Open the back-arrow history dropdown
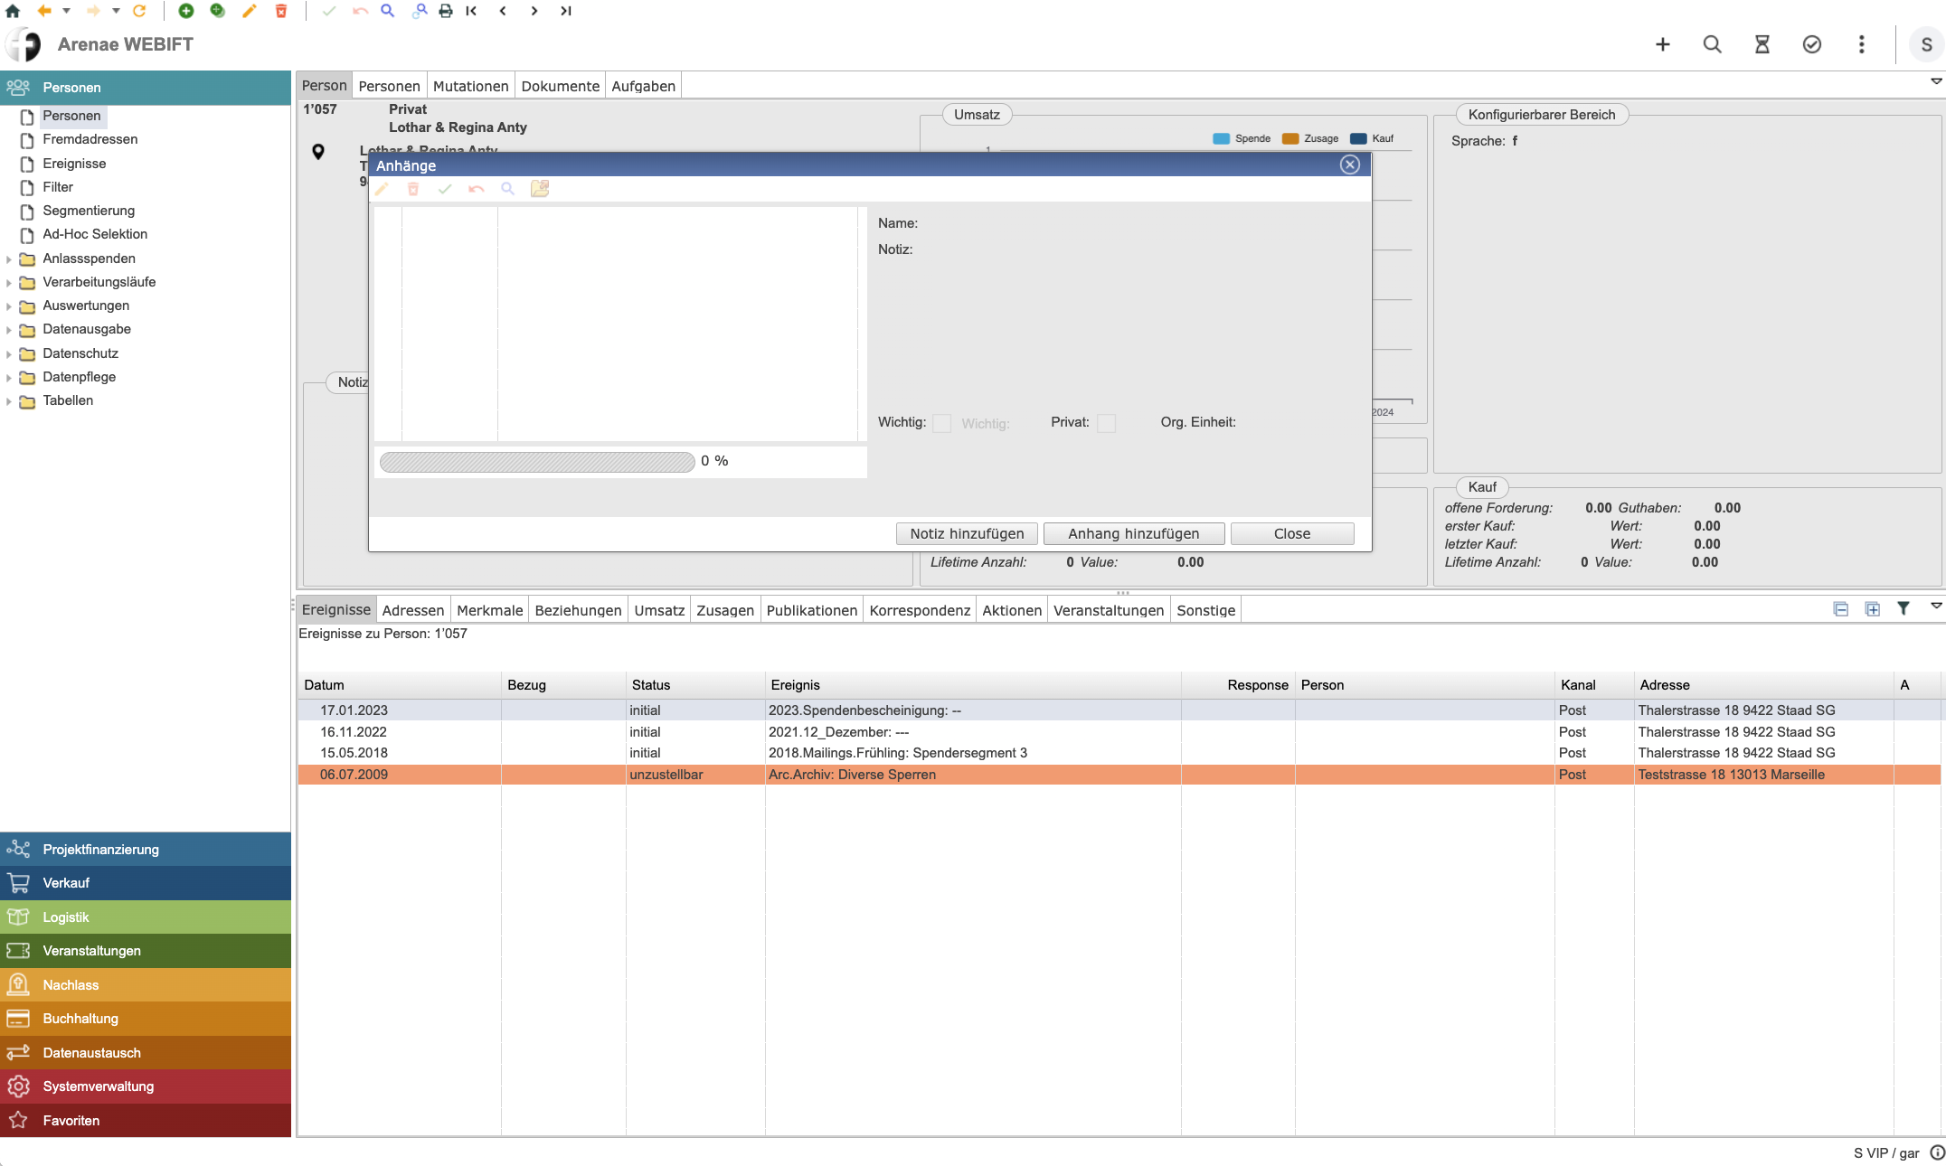Viewport: 1946px width, 1166px height. tap(66, 11)
